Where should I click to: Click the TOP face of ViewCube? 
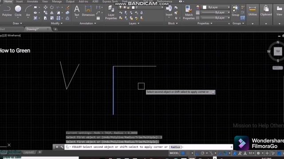[x=278, y=51]
